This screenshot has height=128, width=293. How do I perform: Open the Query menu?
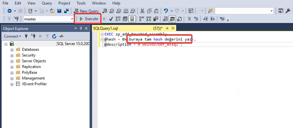(47, 3)
